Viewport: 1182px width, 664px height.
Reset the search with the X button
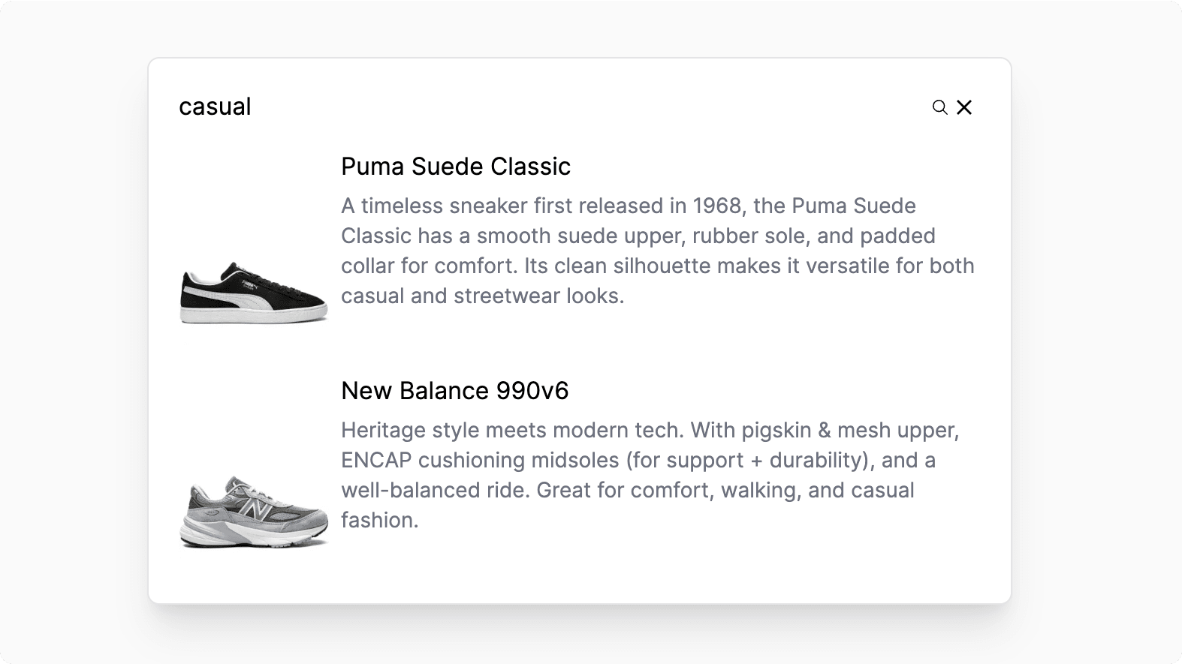pyautogui.click(x=964, y=107)
